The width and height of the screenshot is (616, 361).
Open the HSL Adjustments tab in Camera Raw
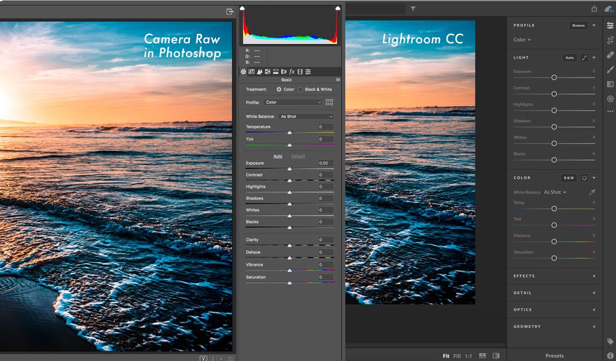(x=268, y=72)
